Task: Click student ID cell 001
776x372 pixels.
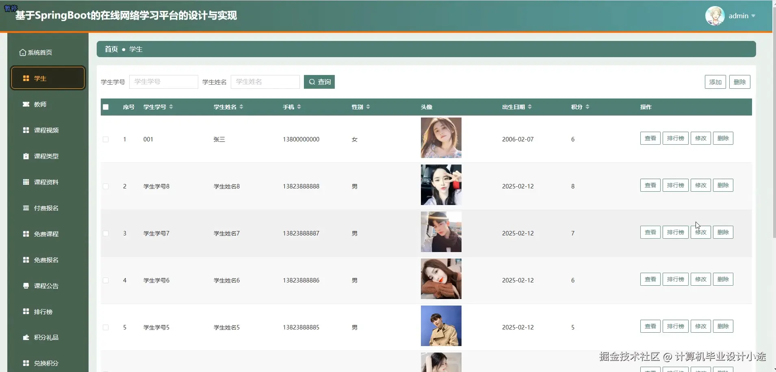Action: (148, 139)
